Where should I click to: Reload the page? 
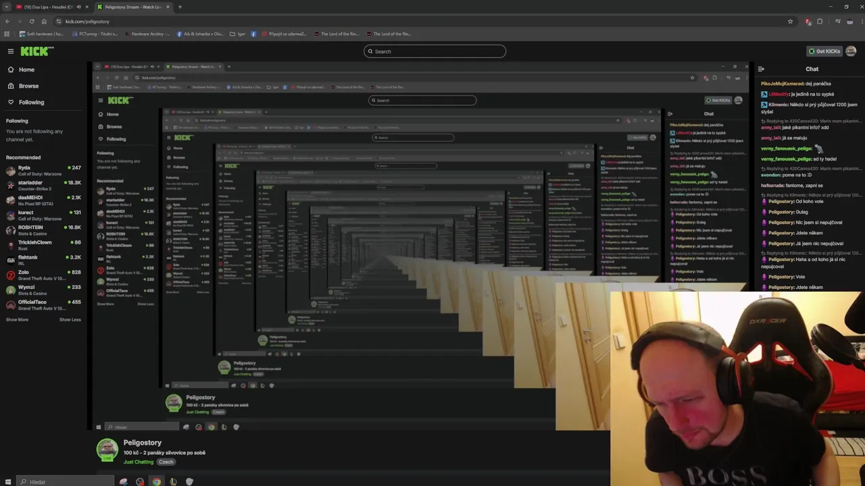(32, 21)
